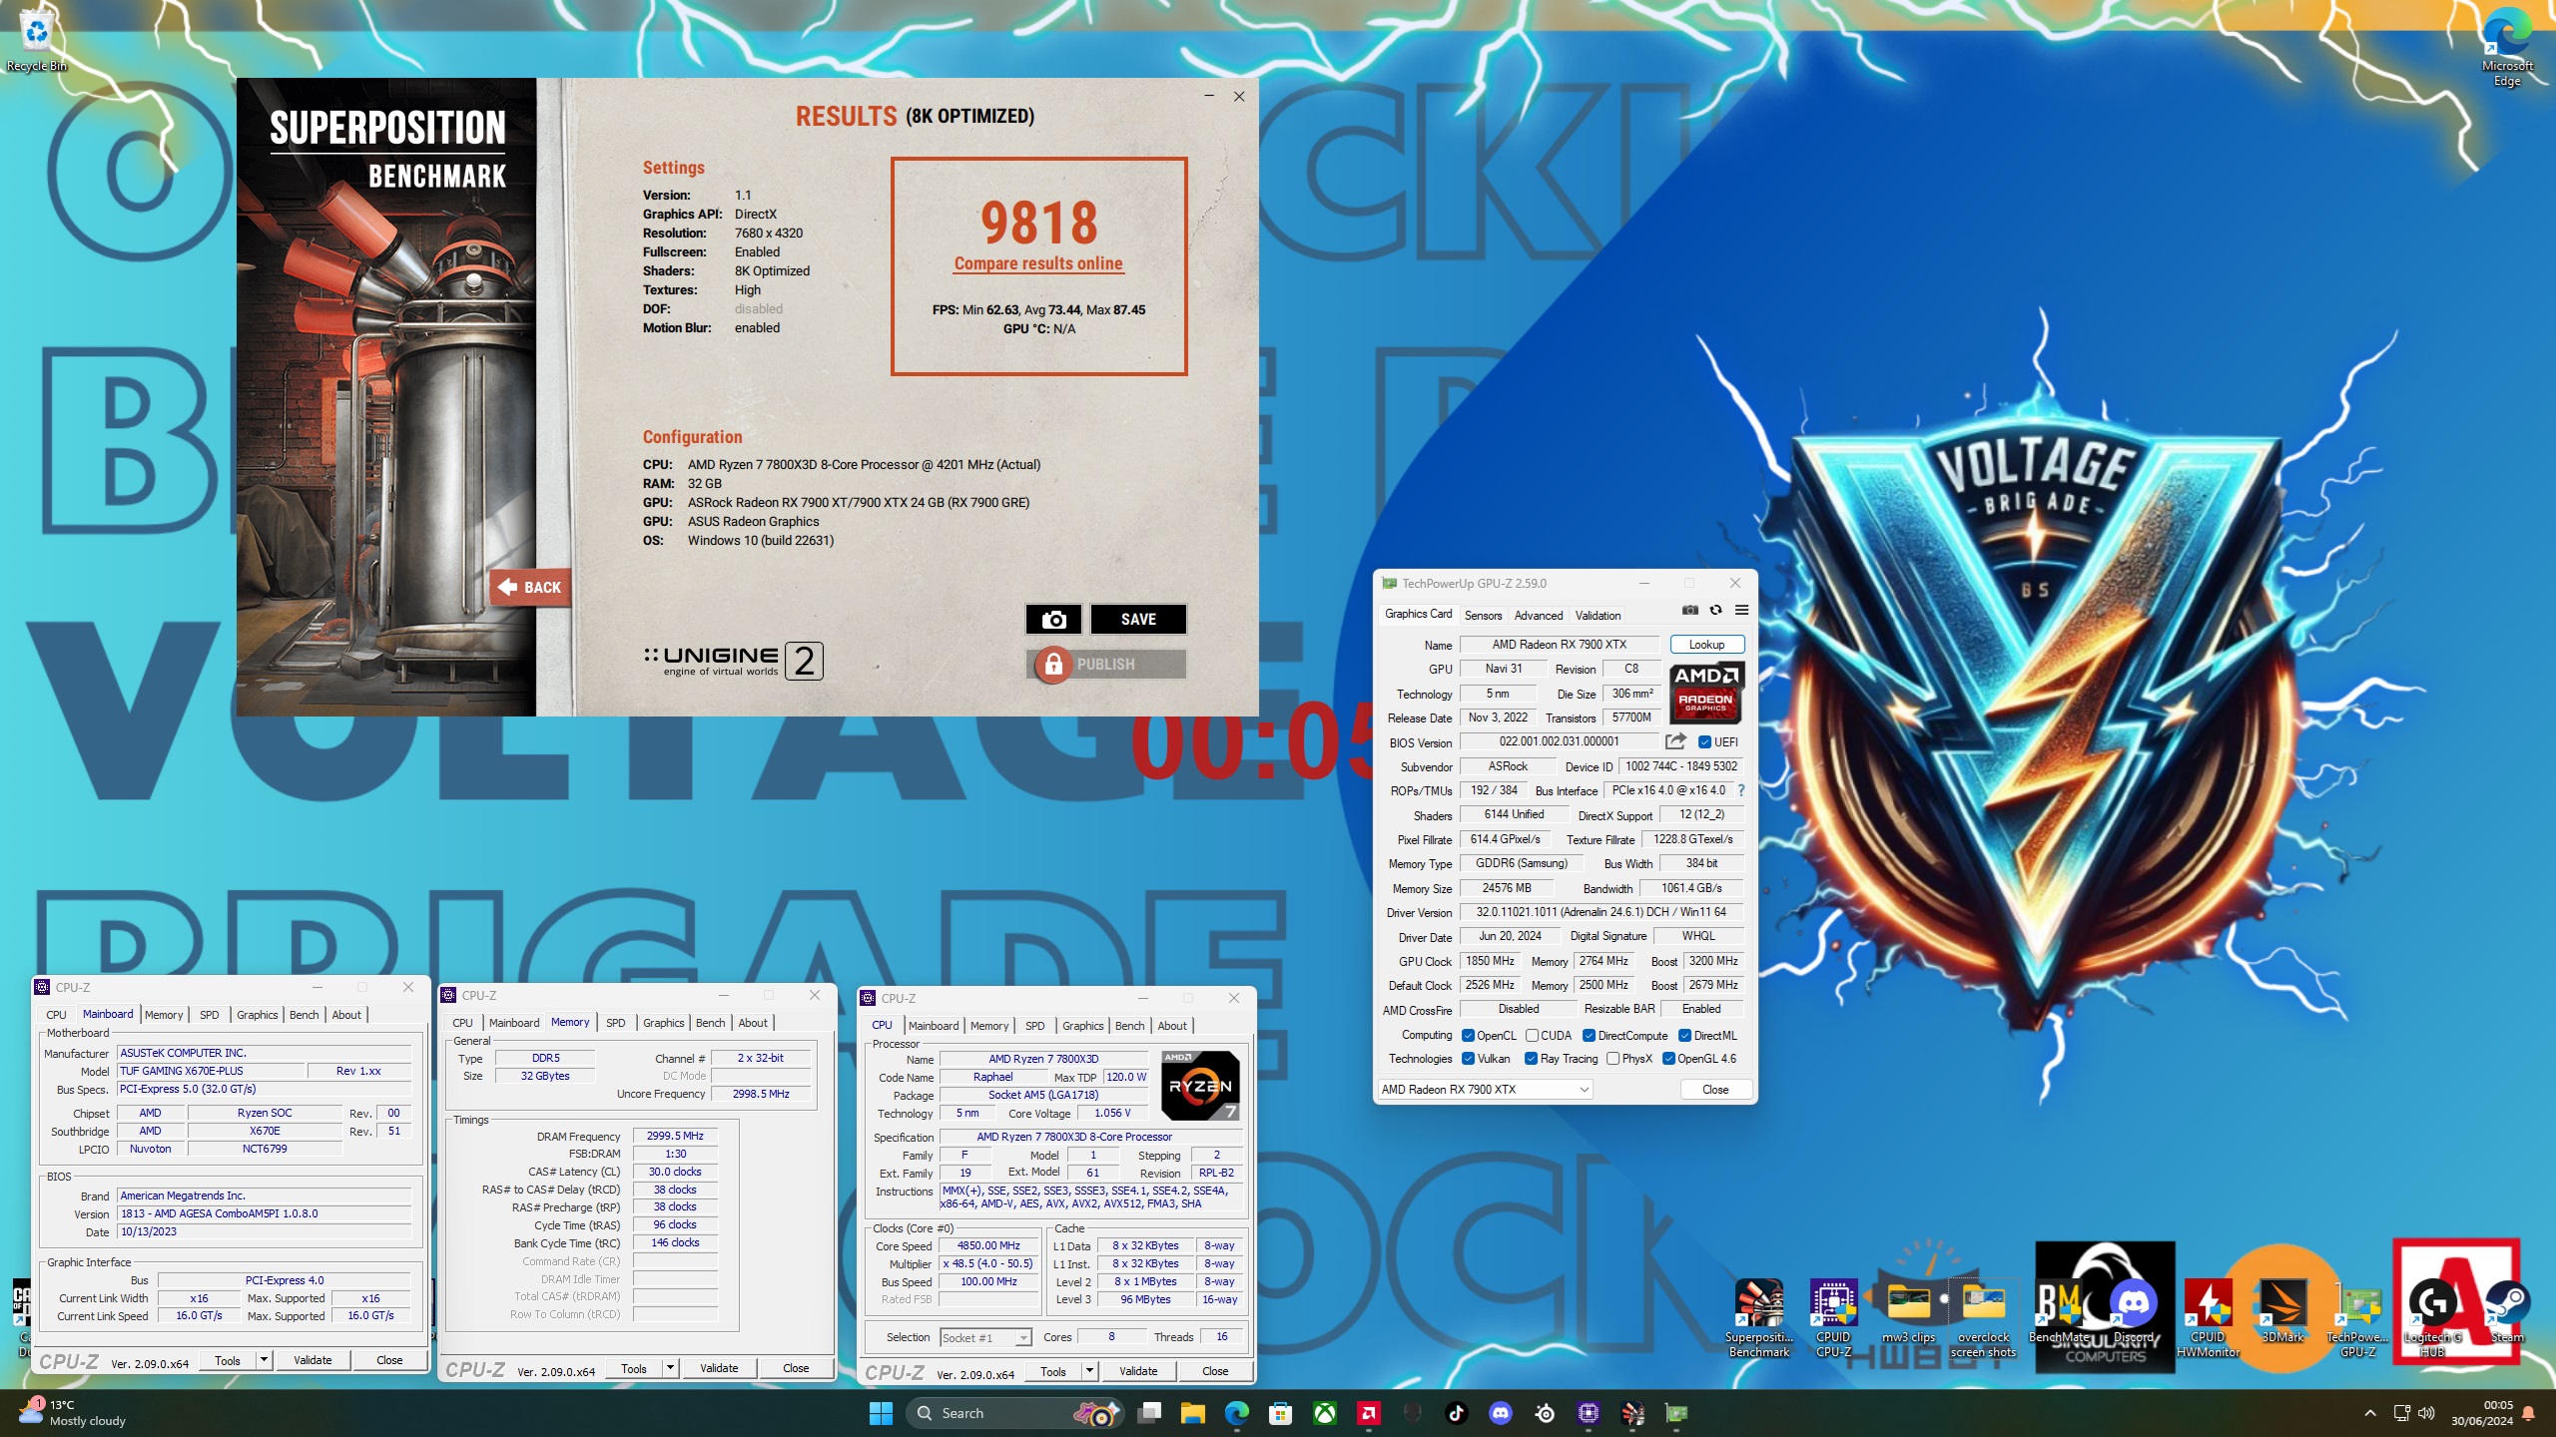Open CPUID CPU-Z desktop shortcut

tap(1833, 1317)
